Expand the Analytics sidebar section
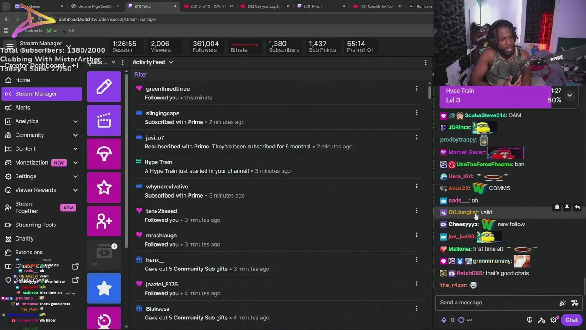Screen dimensions: 586x330 (75, 121)
